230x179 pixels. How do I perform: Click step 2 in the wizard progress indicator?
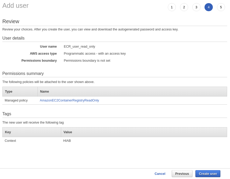pyautogui.click(x=184, y=7)
